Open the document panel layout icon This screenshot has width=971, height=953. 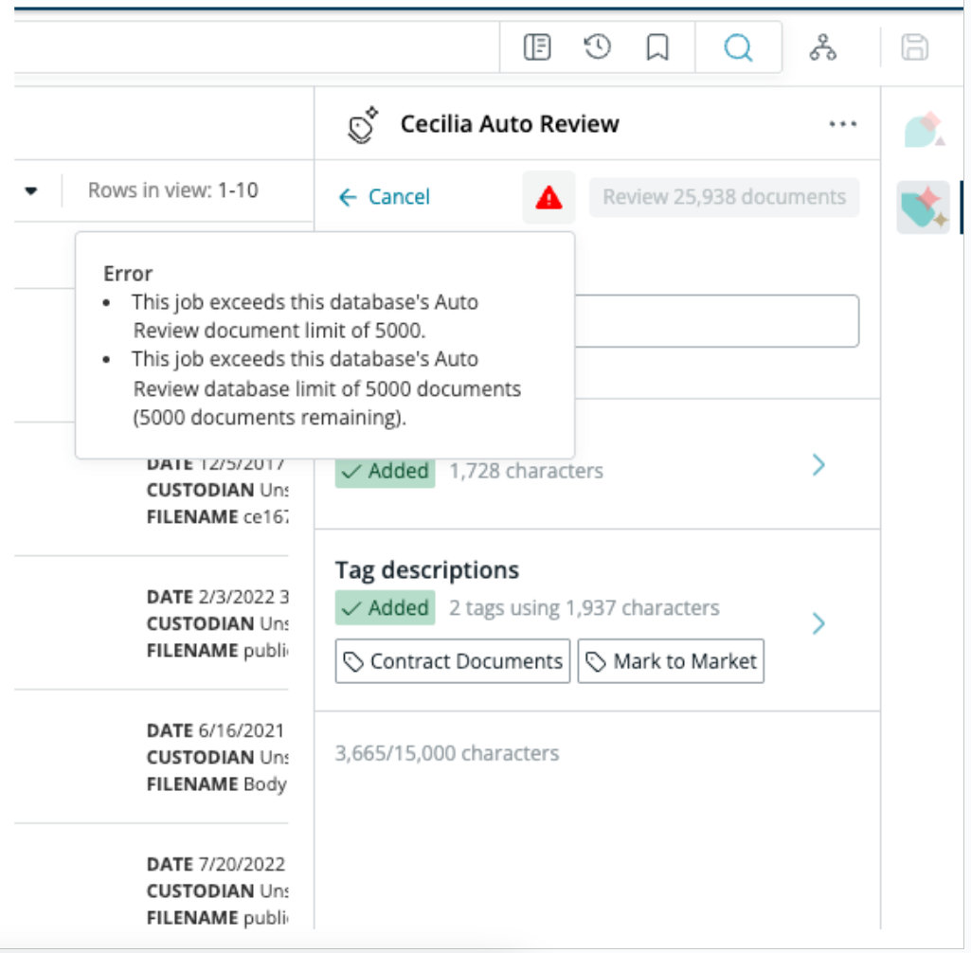coord(537,47)
